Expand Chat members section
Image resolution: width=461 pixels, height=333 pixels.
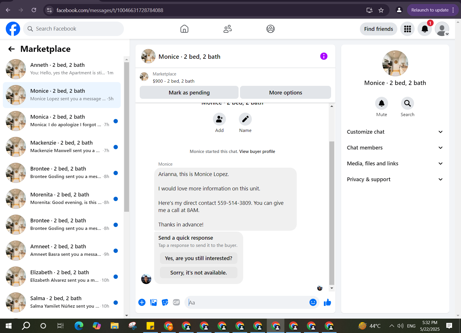pos(395,148)
